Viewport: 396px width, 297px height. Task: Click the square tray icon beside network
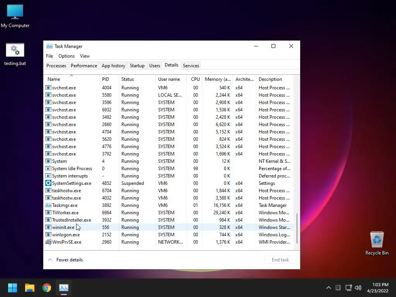[x=338, y=288]
